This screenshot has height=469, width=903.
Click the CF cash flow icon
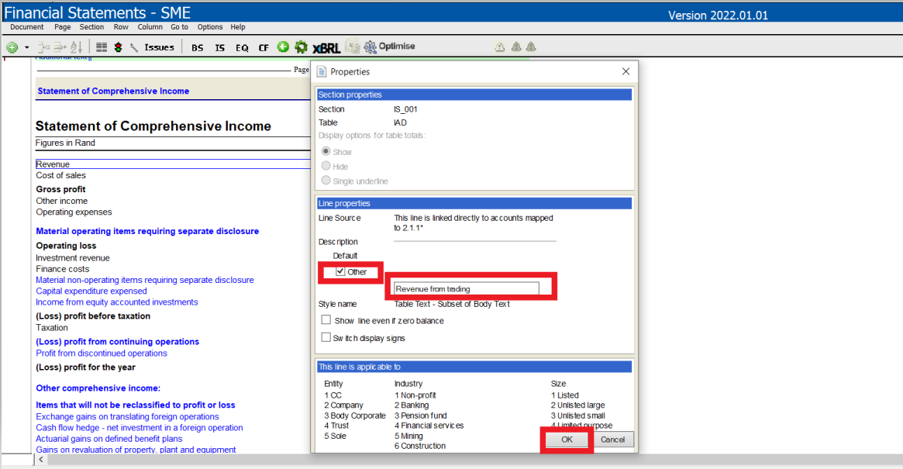pos(264,47)
